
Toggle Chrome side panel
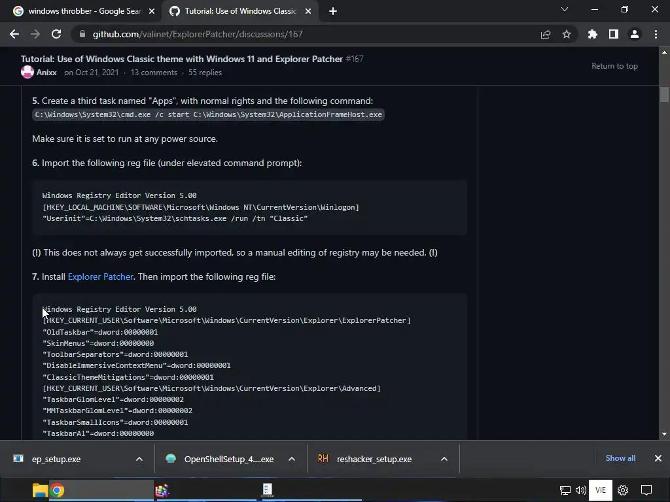(x=614, y=34)
